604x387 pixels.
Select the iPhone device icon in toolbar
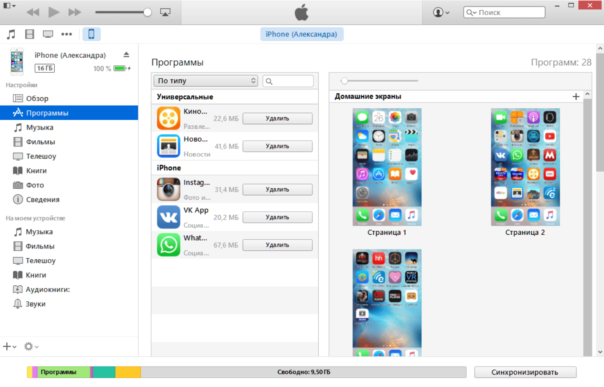click(x=92, y=34)
